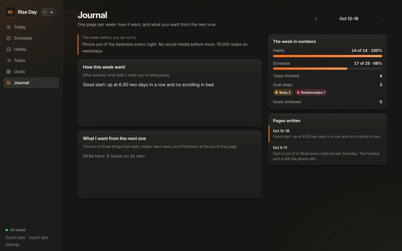Viewport: 402px width, 251px height.
Task: Open the Oct 12–18 journal page entry
Action: tap(328, 134)
